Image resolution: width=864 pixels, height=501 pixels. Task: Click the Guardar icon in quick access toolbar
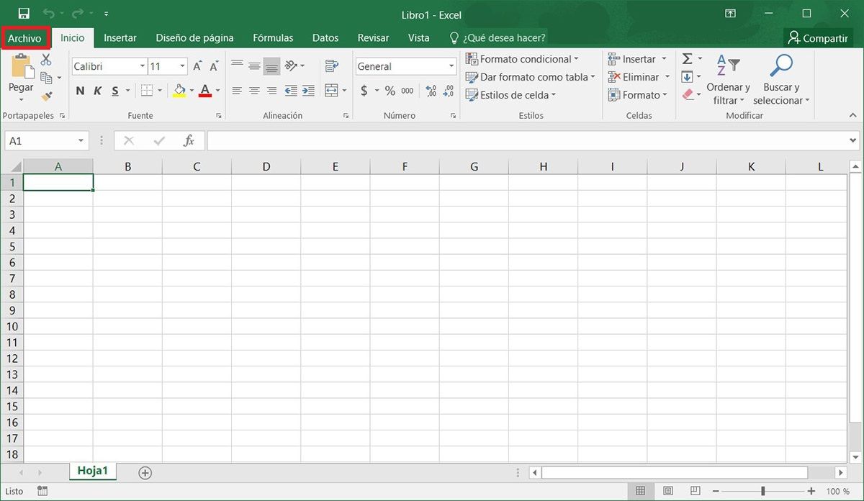coord(24,12)
